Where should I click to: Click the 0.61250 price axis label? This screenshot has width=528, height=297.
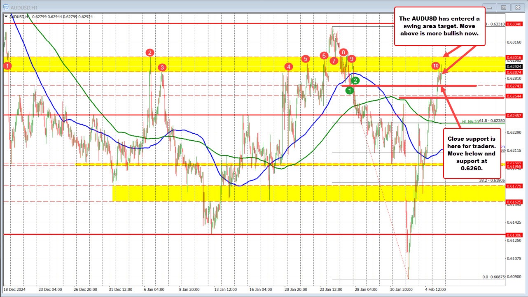click(x=514, y=240)
